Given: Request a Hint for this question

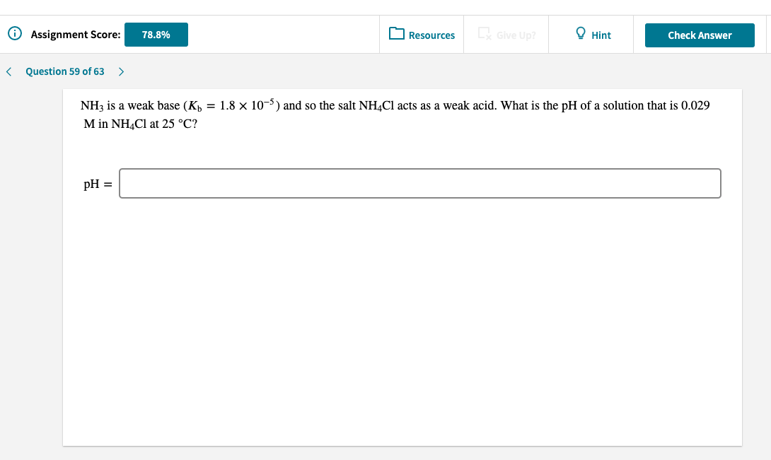Looking at the screenshot, I should click(591, 35).
